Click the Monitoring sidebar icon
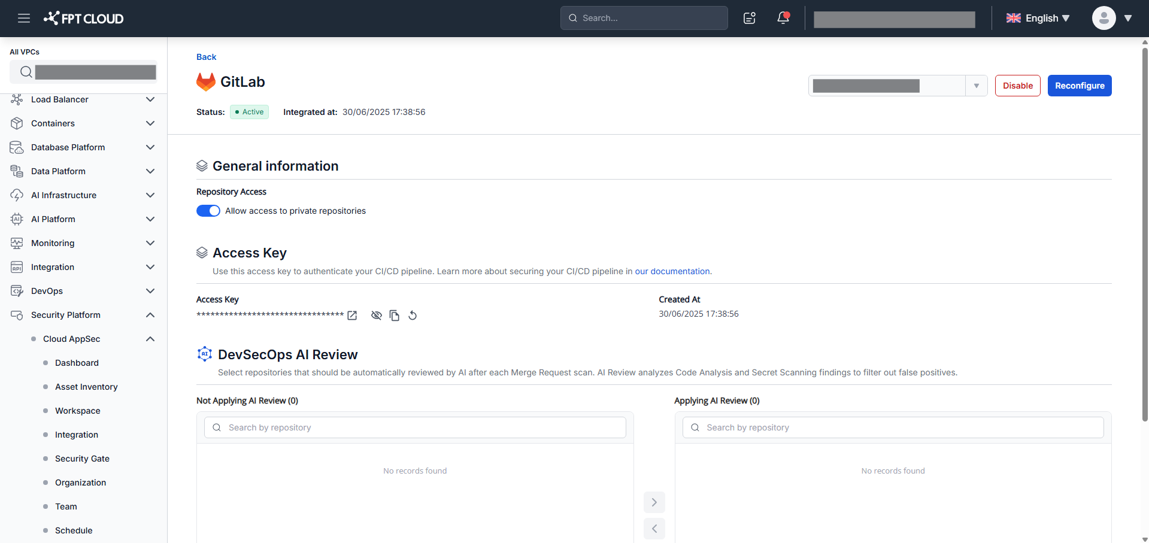Image resolution: width=1149 pixels, height=543 pixels. pos(17,243)
